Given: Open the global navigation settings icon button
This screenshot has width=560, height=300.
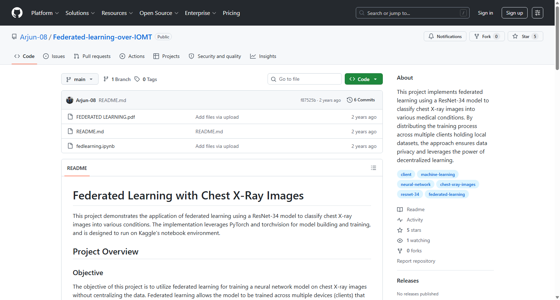Looking at the screenshot, I should click(538, 13).
